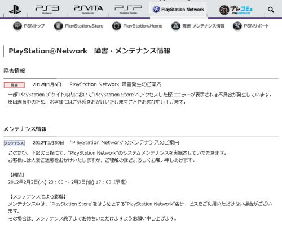Click the schedule 2012年2月2日(木) 23:00 line
Image resolution: width=282 pixels, height=229 pixels.
[68, 182]
